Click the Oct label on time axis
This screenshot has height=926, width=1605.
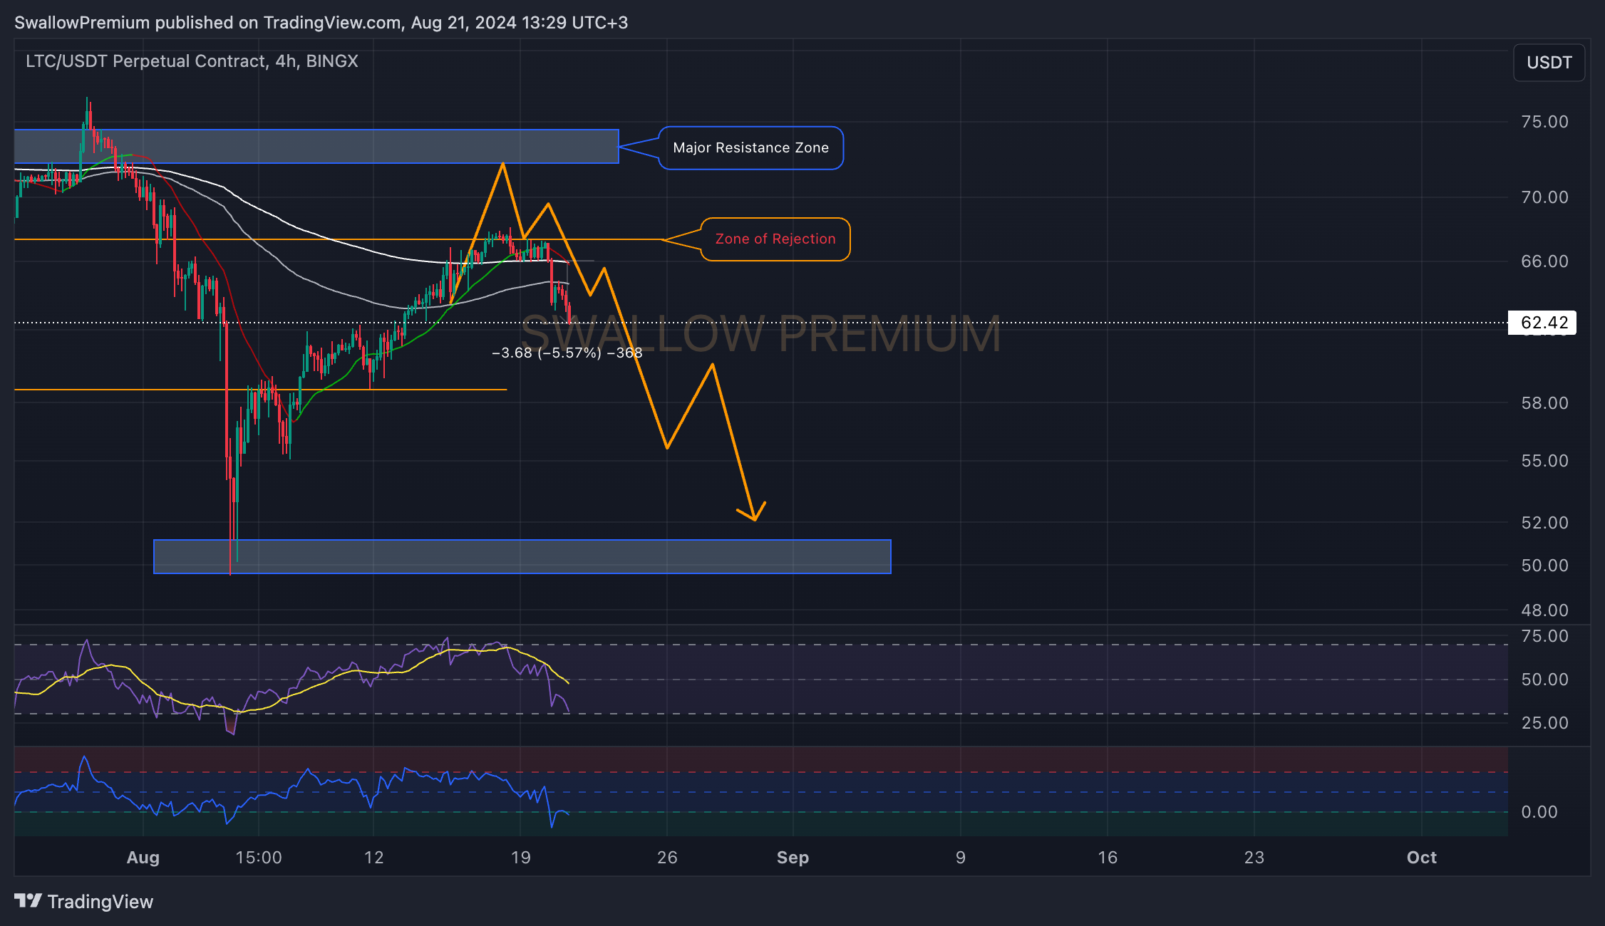tap(1422, 858)
